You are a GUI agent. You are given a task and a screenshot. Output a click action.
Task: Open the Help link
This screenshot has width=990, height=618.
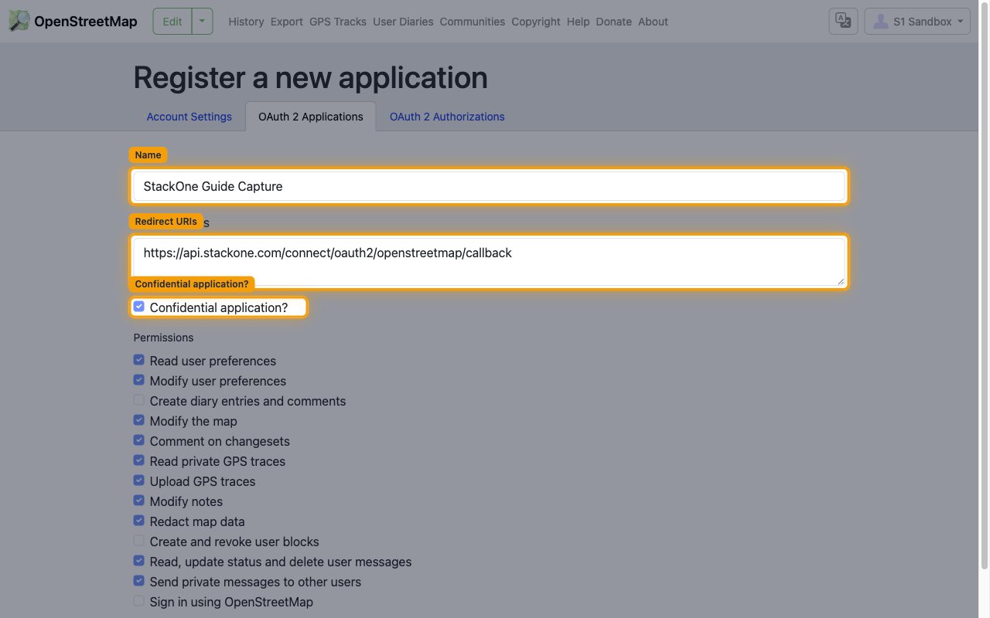tap(578, 22)
